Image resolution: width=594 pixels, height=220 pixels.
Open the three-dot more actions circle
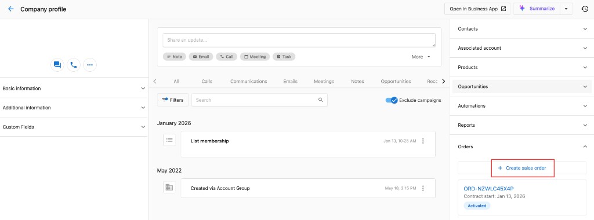pos(90,65)
